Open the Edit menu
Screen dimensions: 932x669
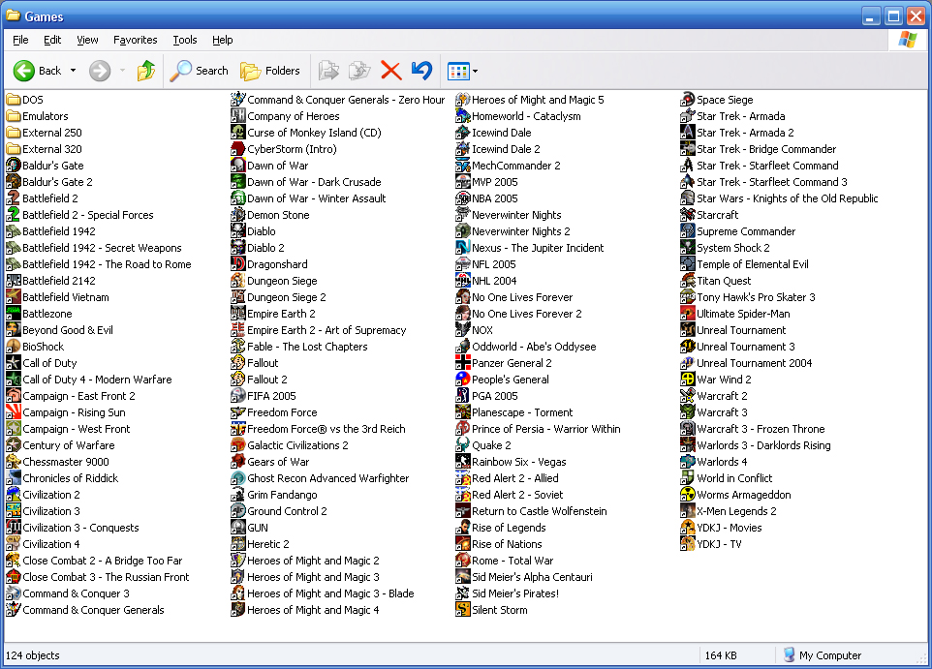click(52, 40)
